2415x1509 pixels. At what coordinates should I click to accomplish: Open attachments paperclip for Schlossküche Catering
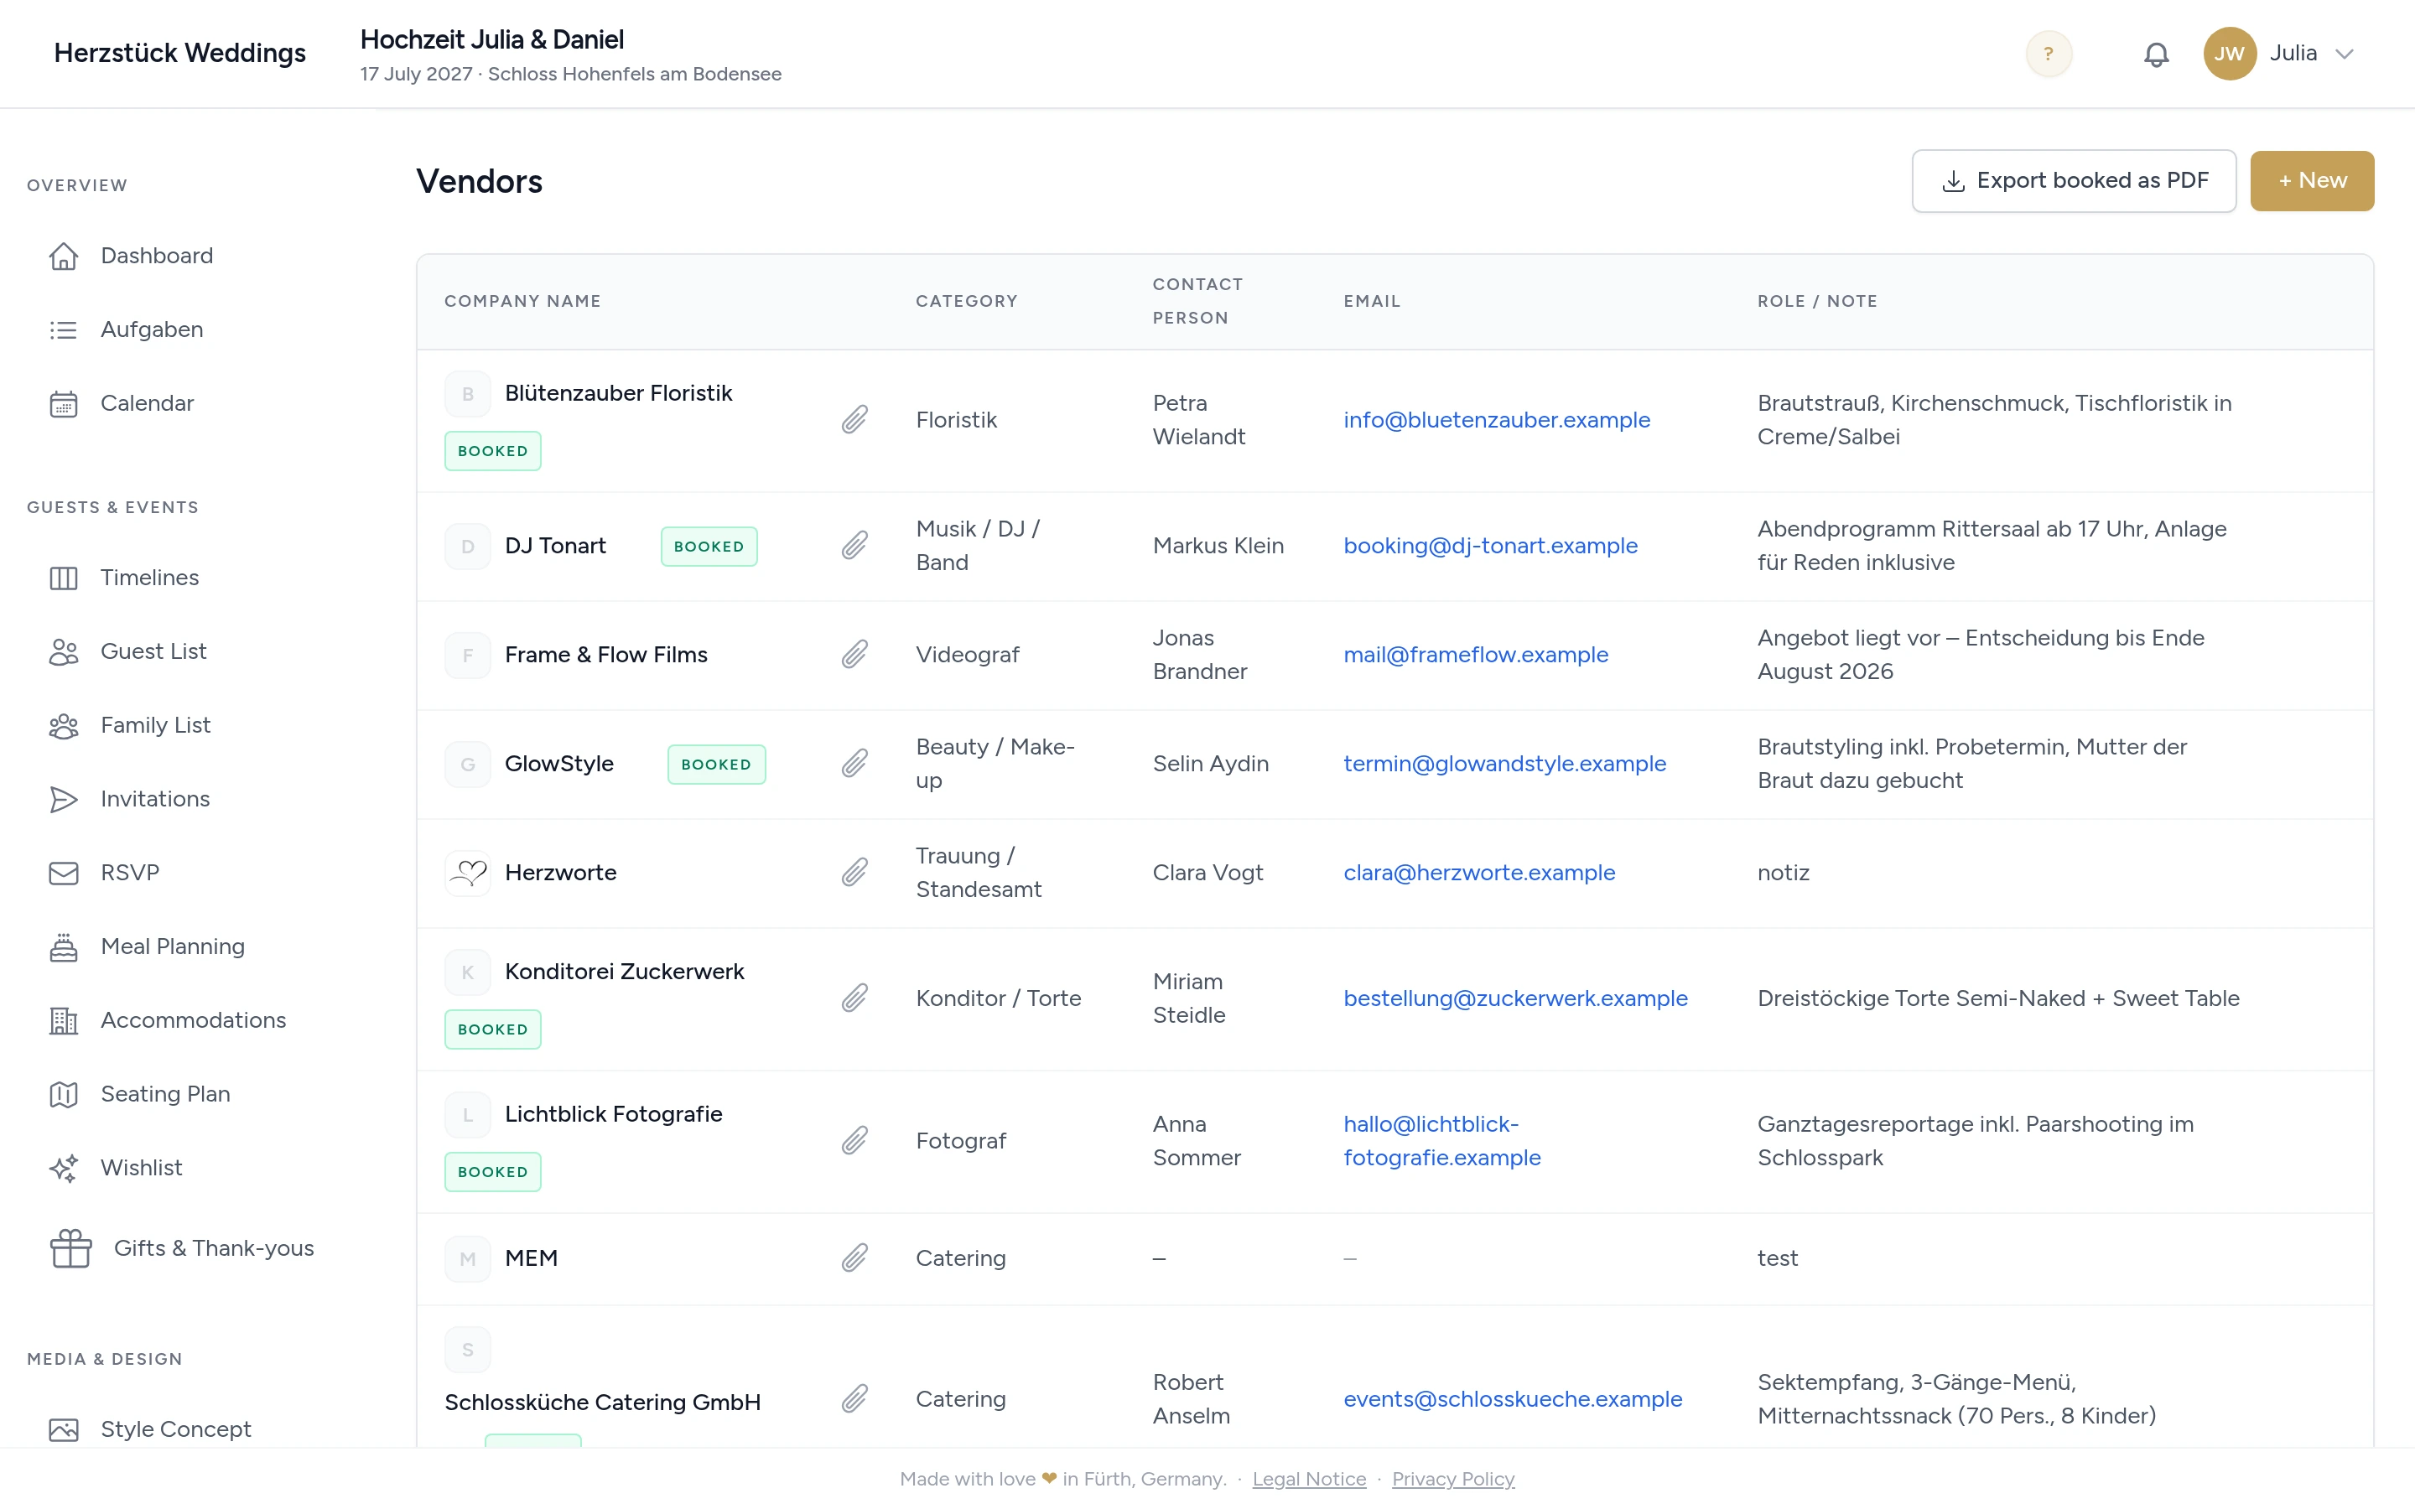[x=854, y=1399]
